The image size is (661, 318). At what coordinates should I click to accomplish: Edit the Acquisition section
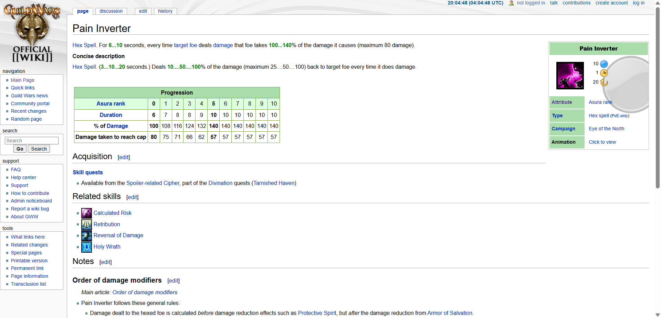pyautogui.click(x=124, y=157)
